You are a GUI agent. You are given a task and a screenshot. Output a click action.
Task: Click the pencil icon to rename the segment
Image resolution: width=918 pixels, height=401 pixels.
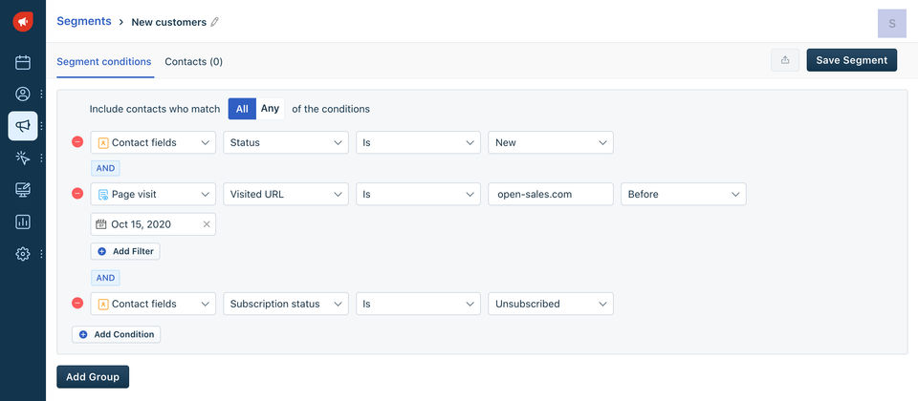(x=214, y=22)
